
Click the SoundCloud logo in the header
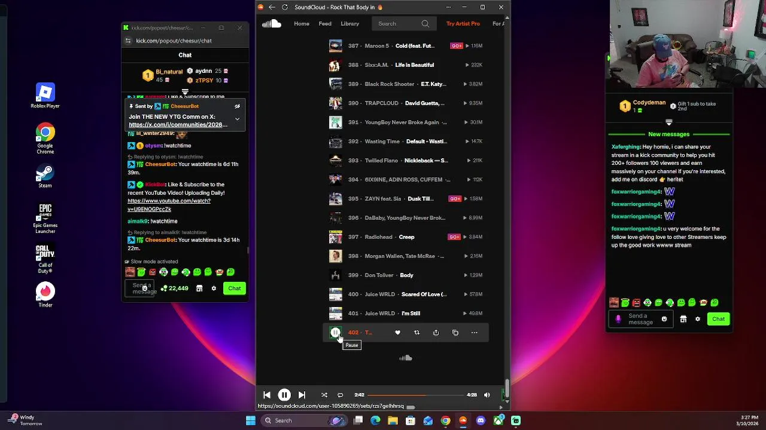271,24
